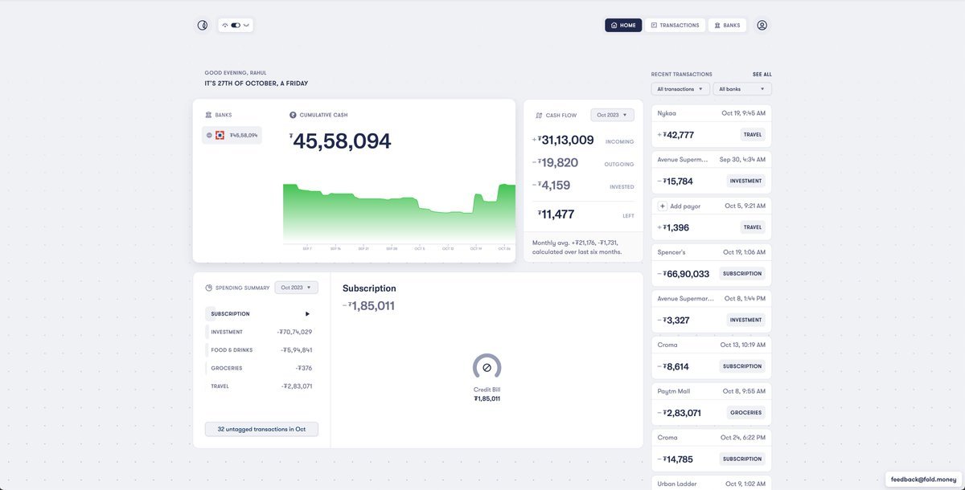The image size is (965, 490).
Task: Open the Spending Summary Oct 2023 dropdown
Action: pyautogui.click(x=296, y=288)
